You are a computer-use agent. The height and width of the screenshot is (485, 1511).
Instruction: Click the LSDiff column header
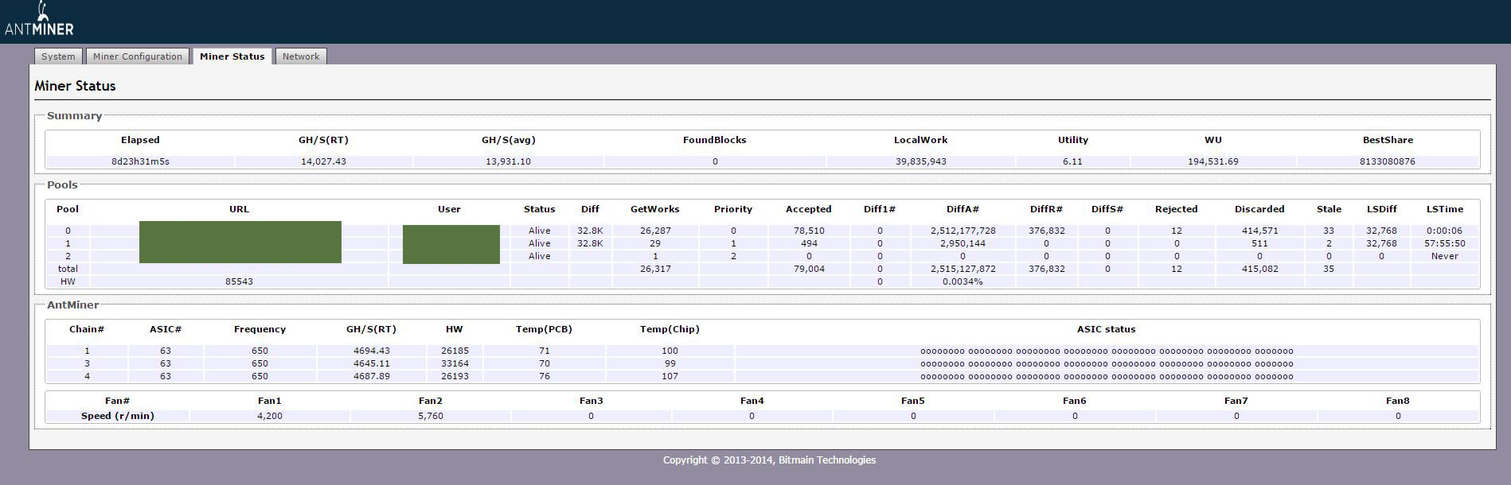(x=1381, y=209)
